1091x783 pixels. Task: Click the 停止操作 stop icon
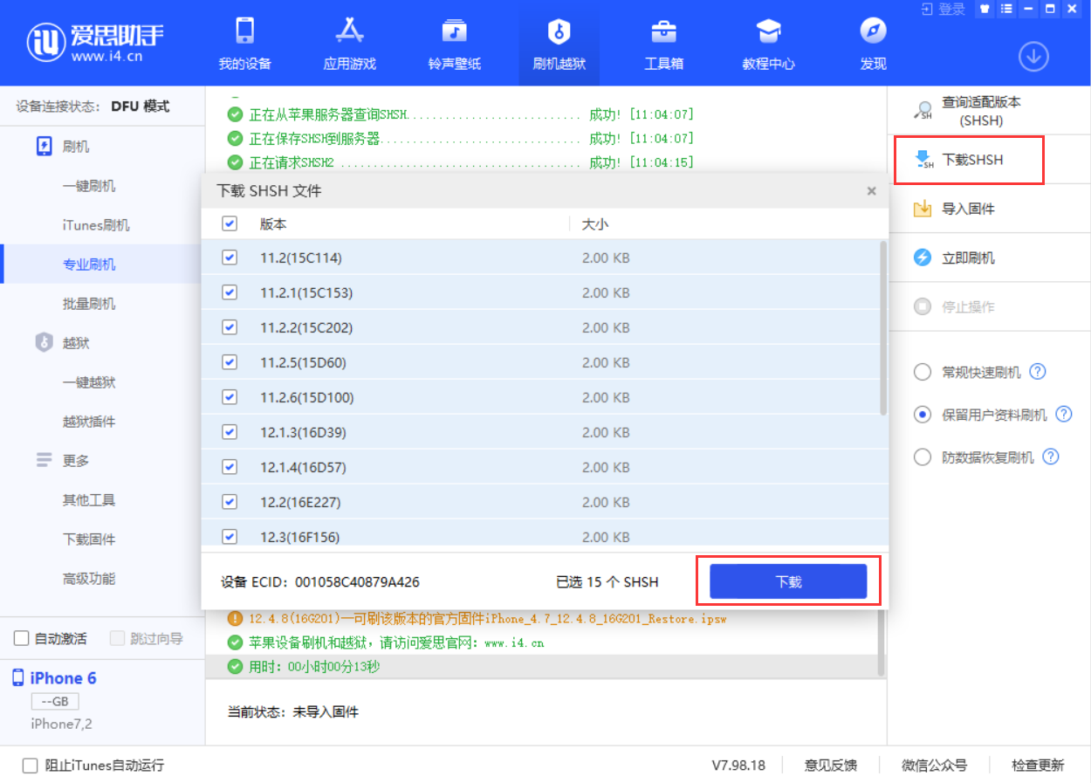point(923,306)
